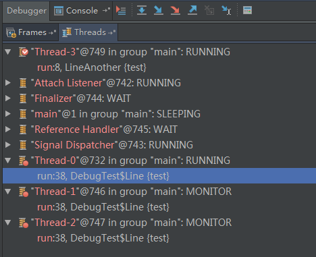Open the Threads tab
Viewport: 316px width, 257px height.
click(x=88, y=32)
